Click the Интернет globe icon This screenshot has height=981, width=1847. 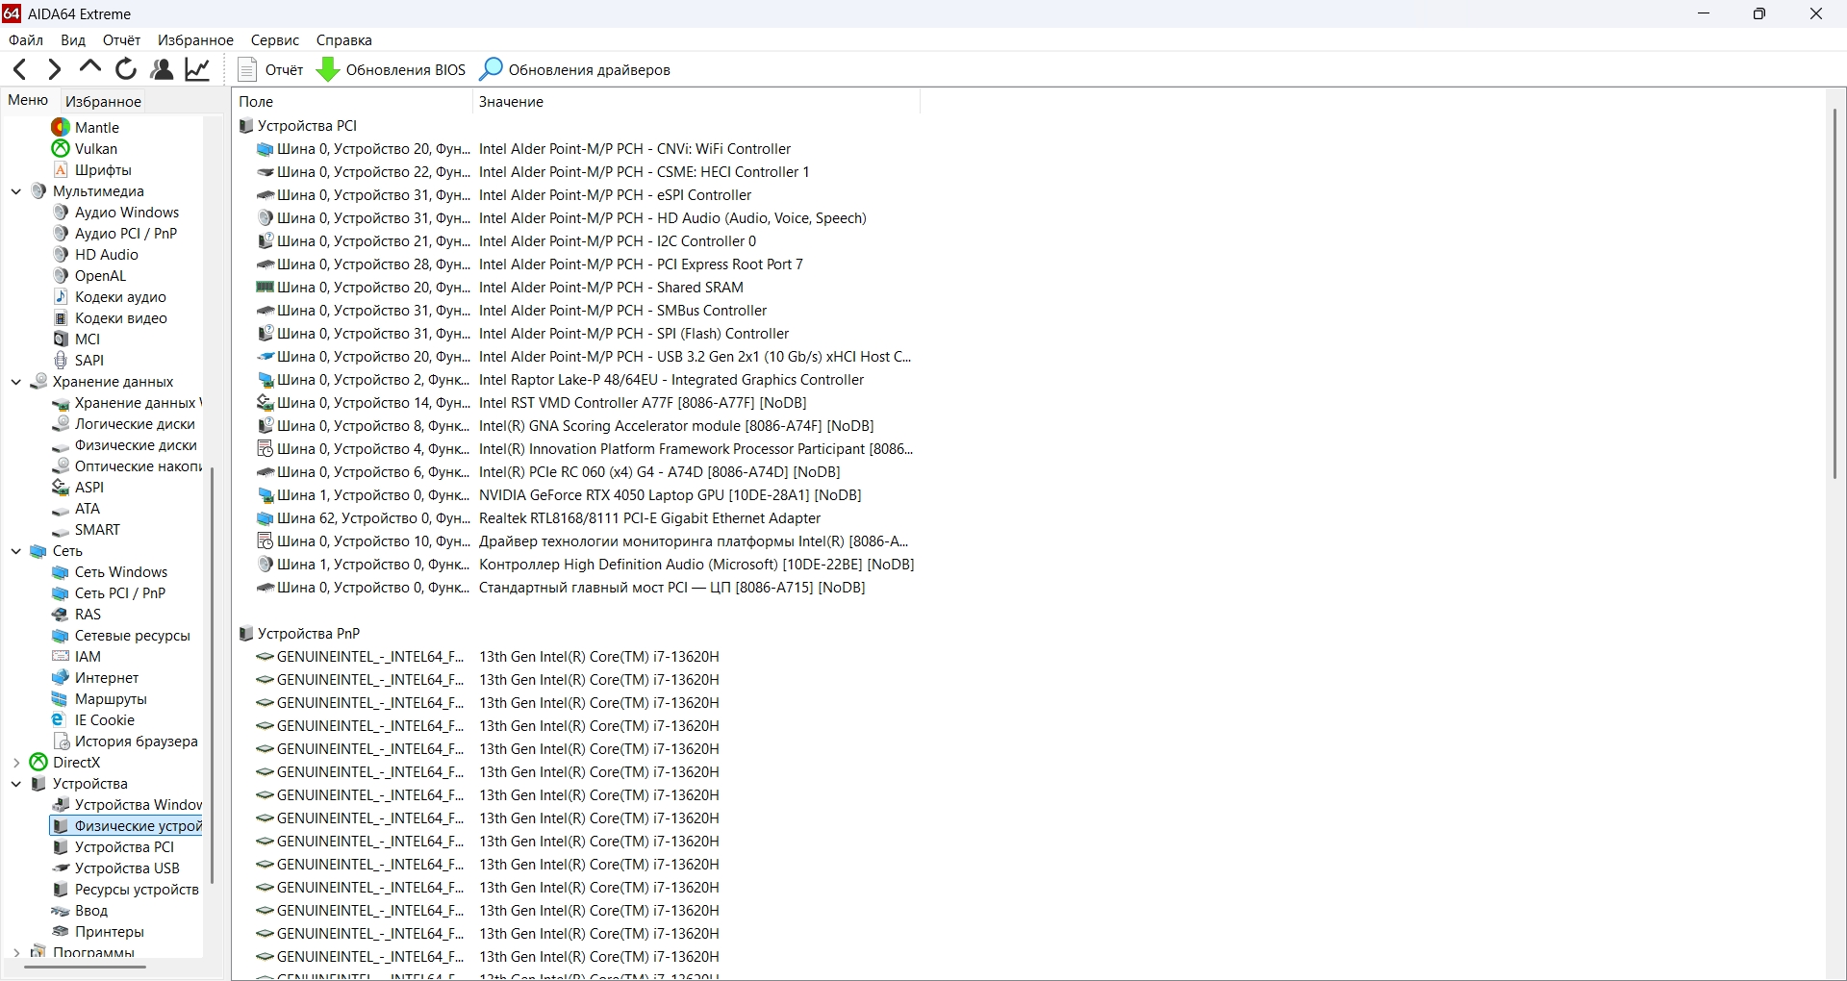[61, 678]
